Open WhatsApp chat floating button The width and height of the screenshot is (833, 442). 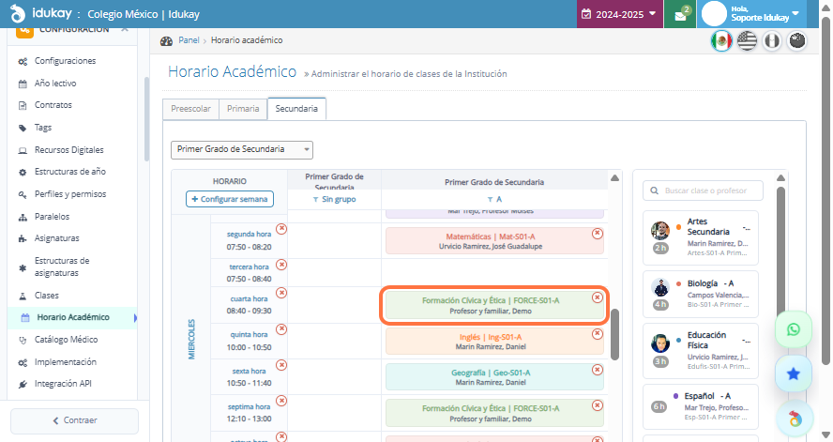(x=794, y=330)
